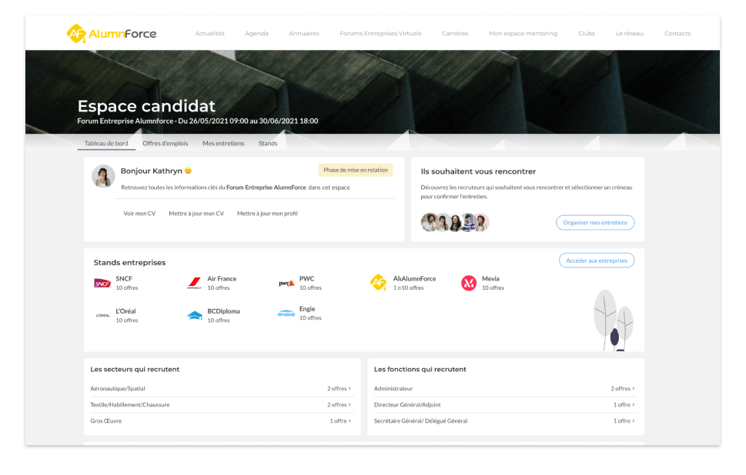Click the recruiters avatar group
This screenshot has height=475, width=746.
(x=455, y=222)
